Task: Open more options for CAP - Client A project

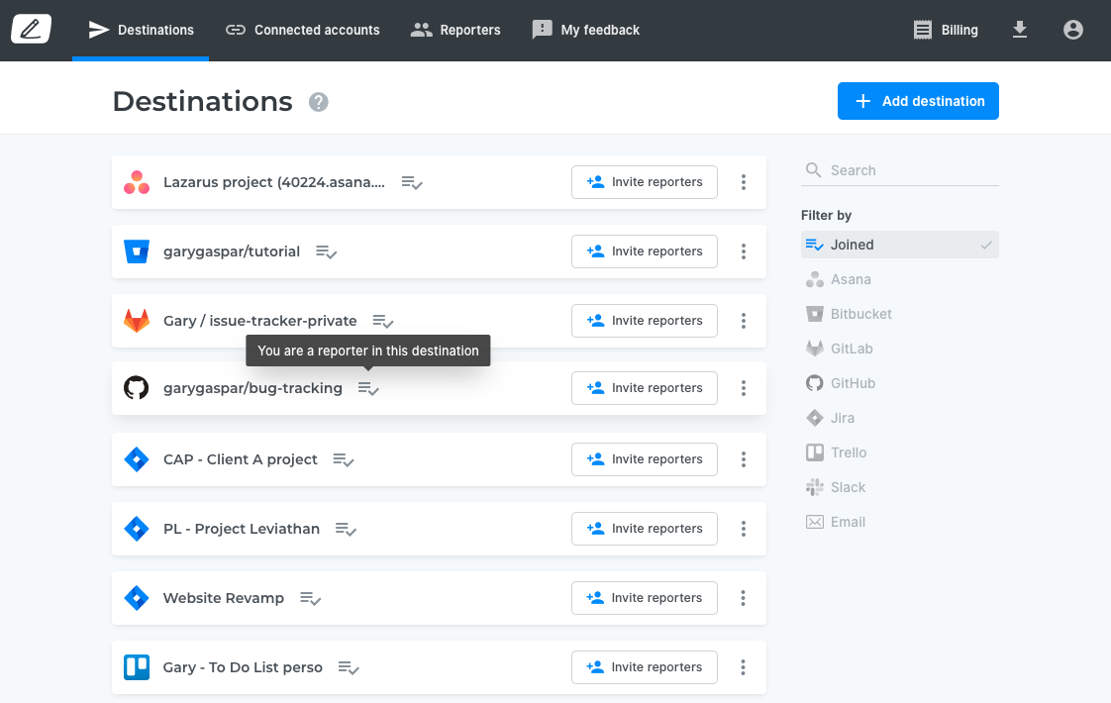Action: (x=744, y=459)
